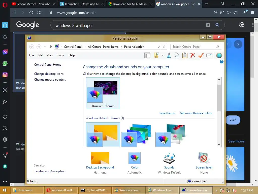This screenshot has width=258, height=194.
Task: Click the Visit button in Google panel
Action: coord(233,120)
